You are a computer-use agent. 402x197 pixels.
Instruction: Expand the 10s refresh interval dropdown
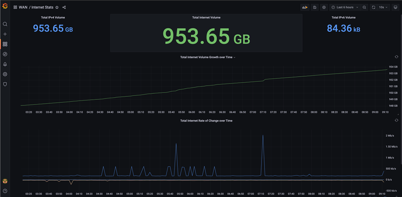pos(383,7)
